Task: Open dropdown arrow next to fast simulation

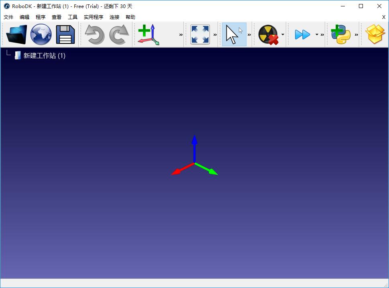Action: (x=317, y=35)
